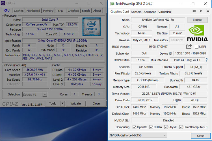Viewport: 212px width, 141px height.
Task: Switch to Mainboard tab in CPU-Z
Action: pyautogui.click(x=33, y=11)
